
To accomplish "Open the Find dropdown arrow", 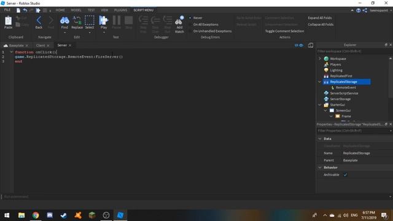I will pyautogui.click(x=64, y=33).
